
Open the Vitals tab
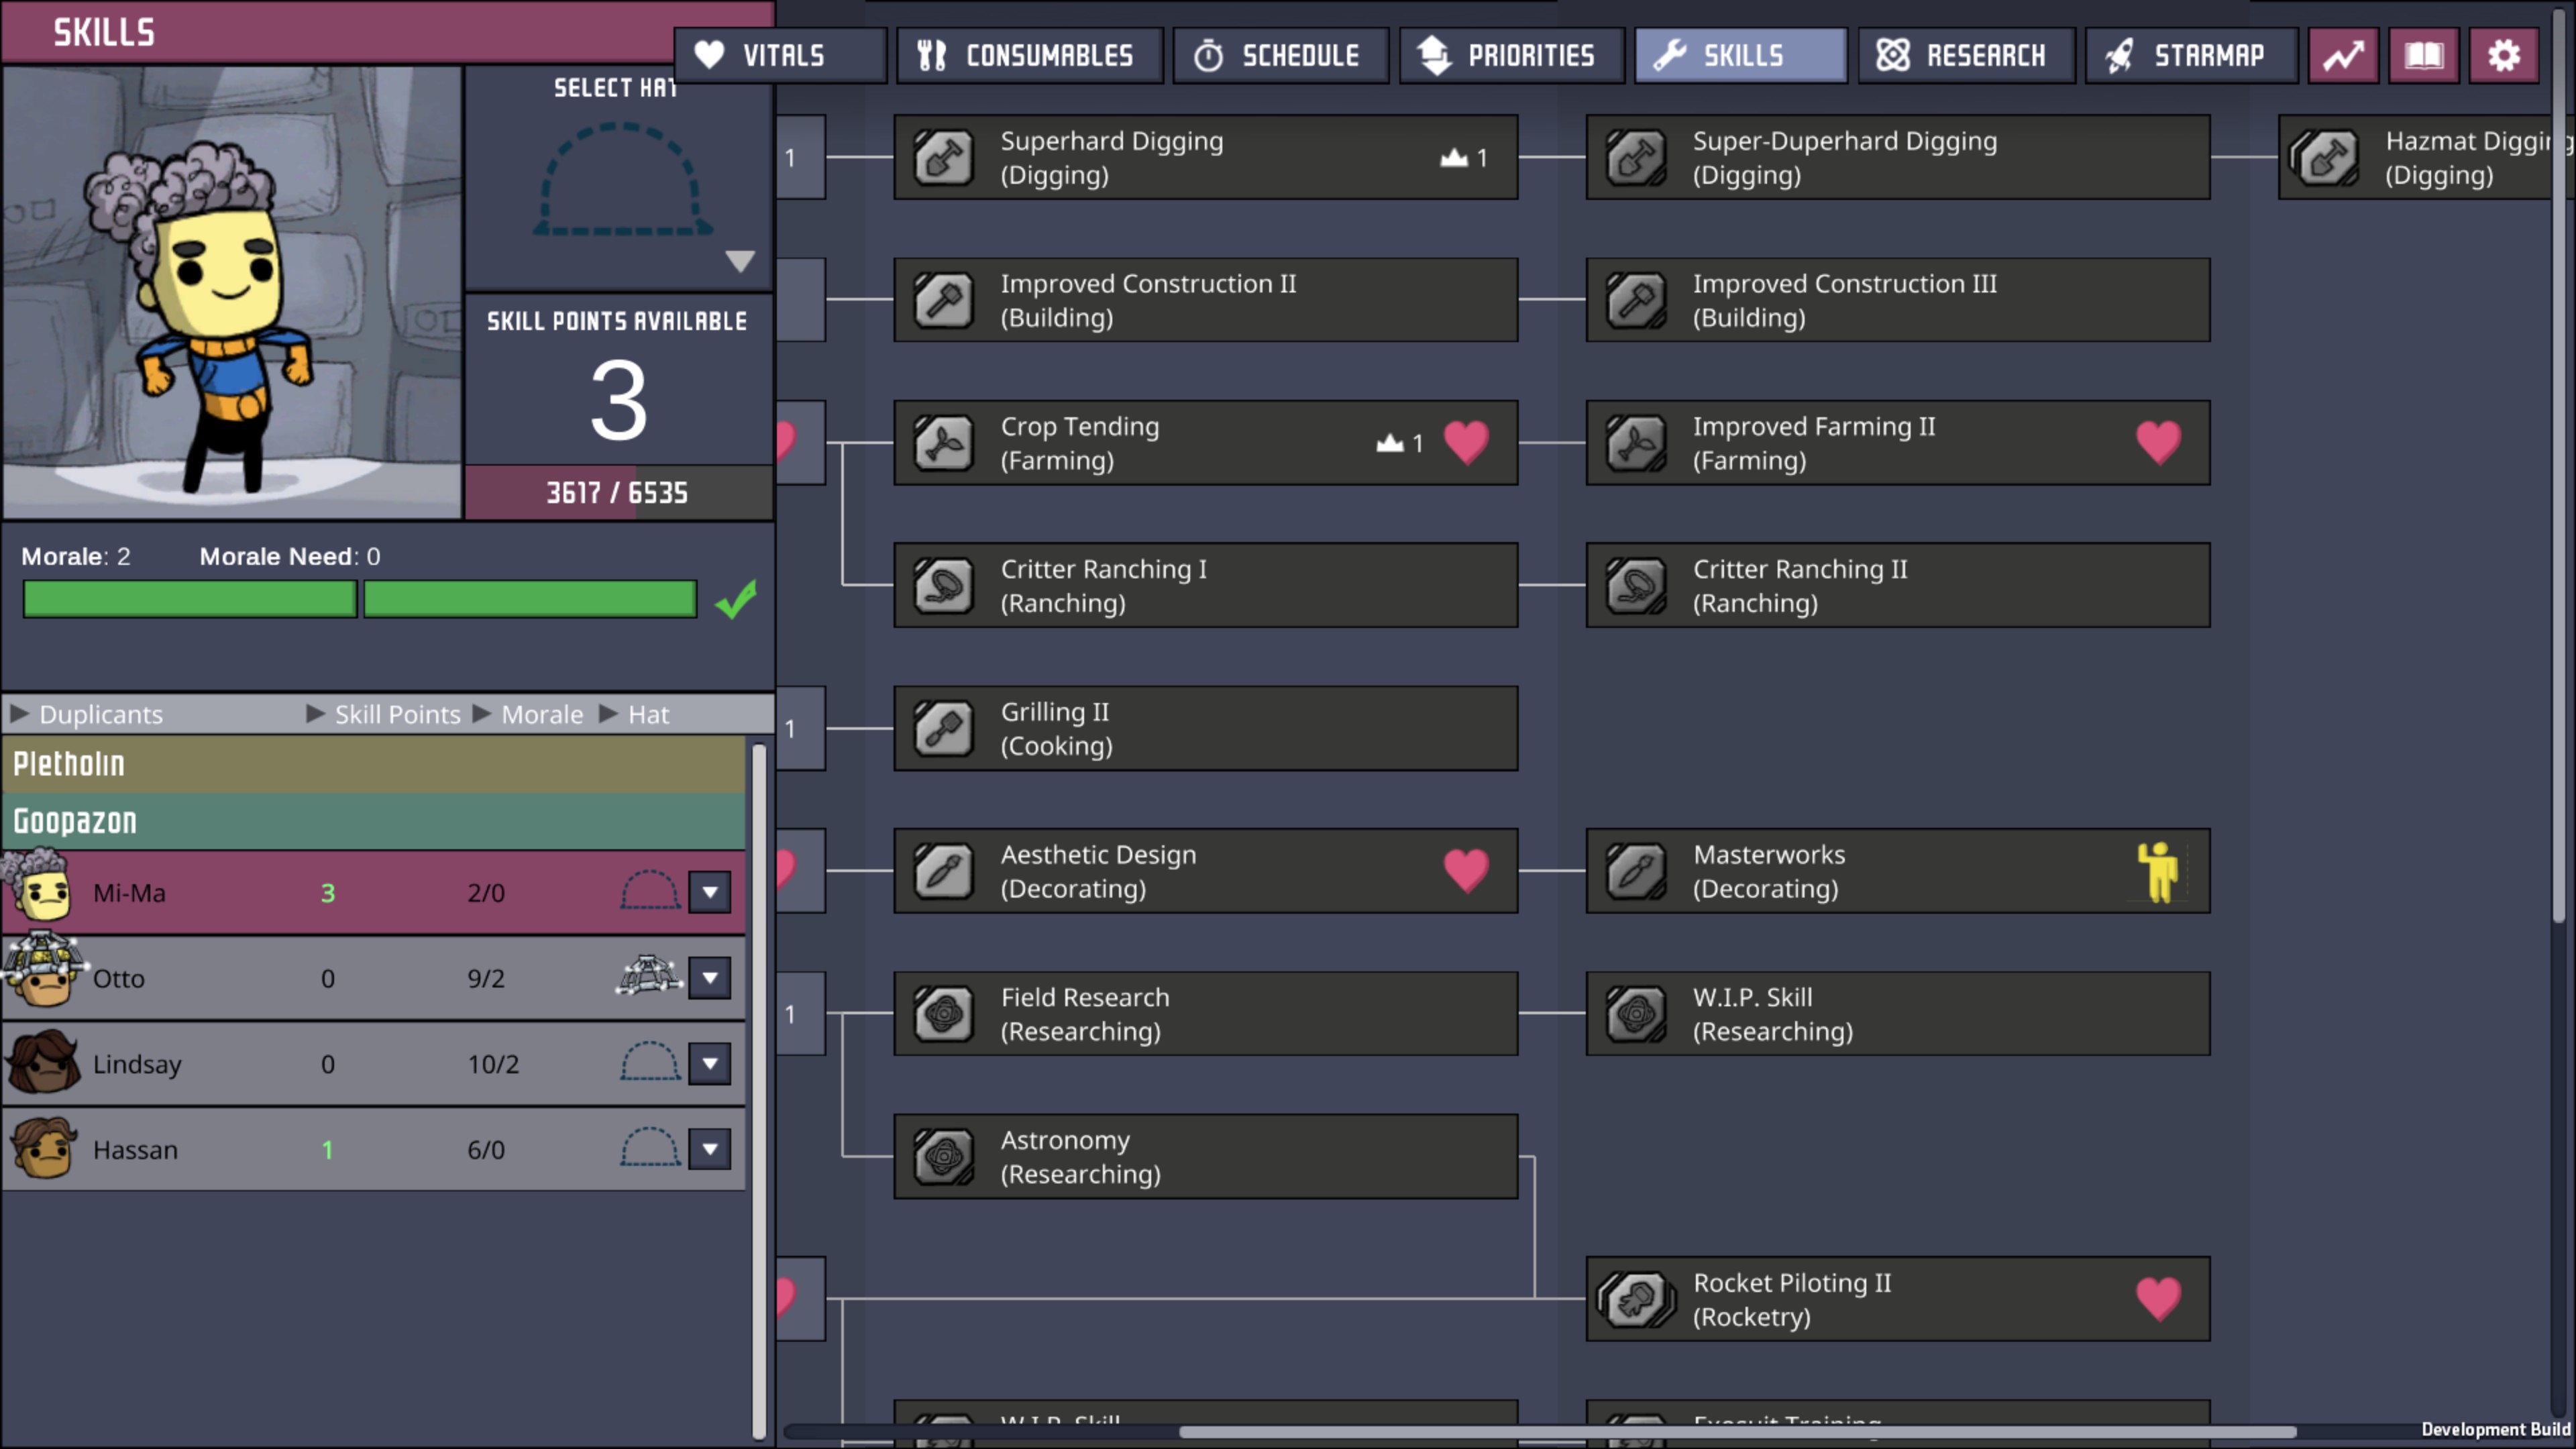coord(780,55)
